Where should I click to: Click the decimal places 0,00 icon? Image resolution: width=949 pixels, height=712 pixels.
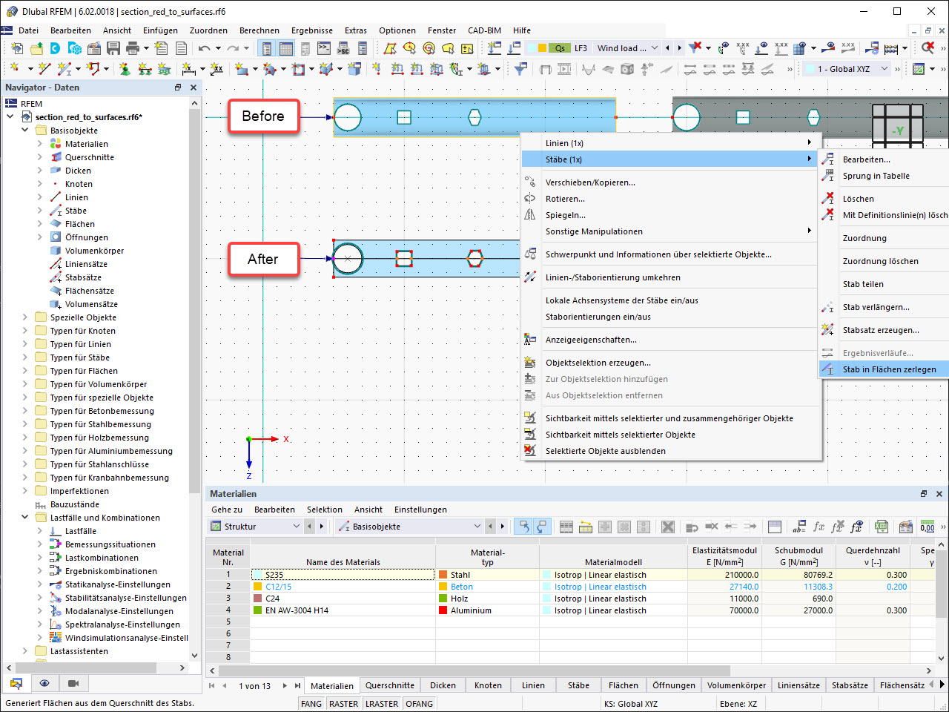point(927,527)
